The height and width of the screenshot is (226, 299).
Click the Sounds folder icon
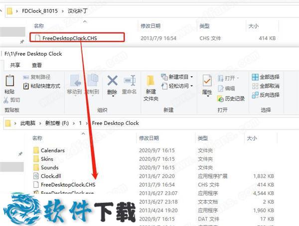tap(36, 167)
